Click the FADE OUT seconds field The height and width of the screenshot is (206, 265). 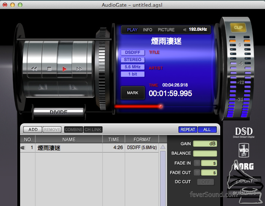pyautogui.click(x=209, y=173)
